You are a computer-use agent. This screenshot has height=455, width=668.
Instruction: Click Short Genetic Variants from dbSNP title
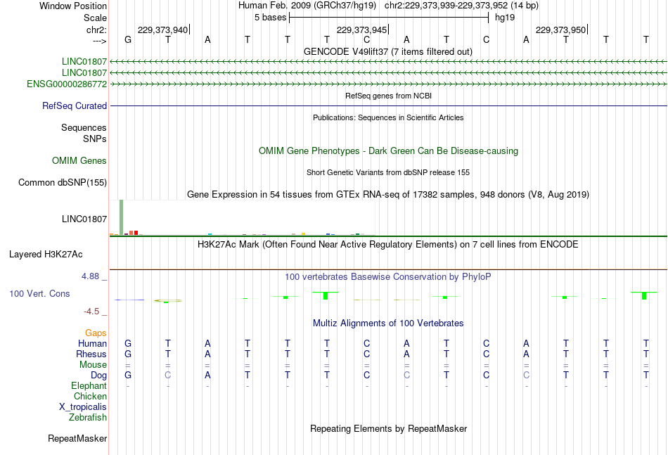pos(388,172)
